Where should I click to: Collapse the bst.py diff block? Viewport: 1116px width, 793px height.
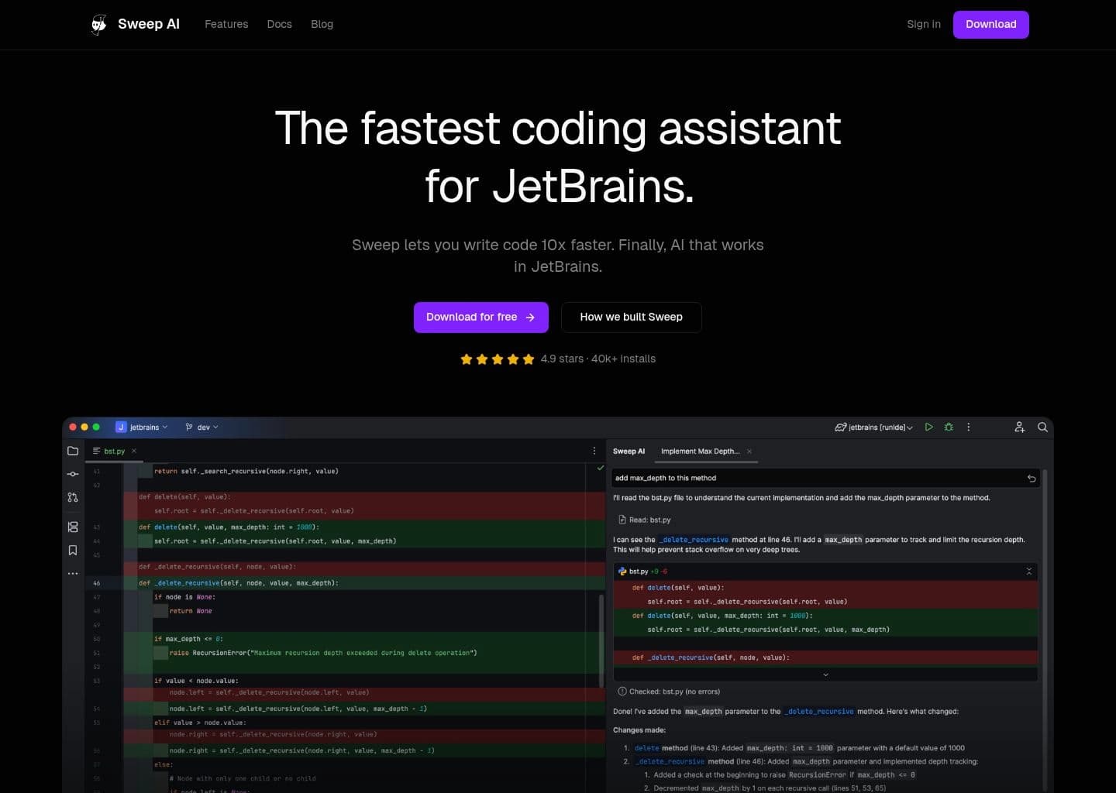coord(1029,572)
